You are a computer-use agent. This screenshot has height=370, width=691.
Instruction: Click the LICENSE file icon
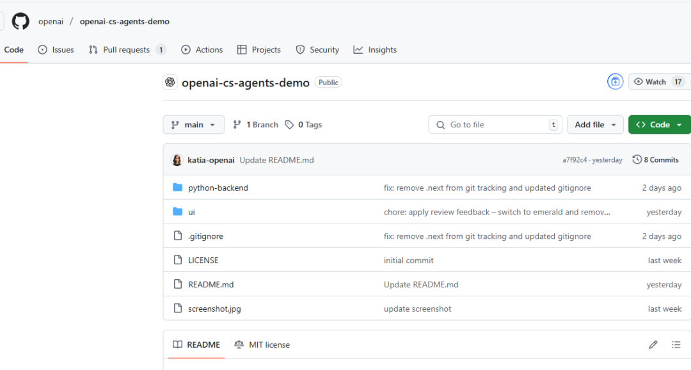click(178, 260)
